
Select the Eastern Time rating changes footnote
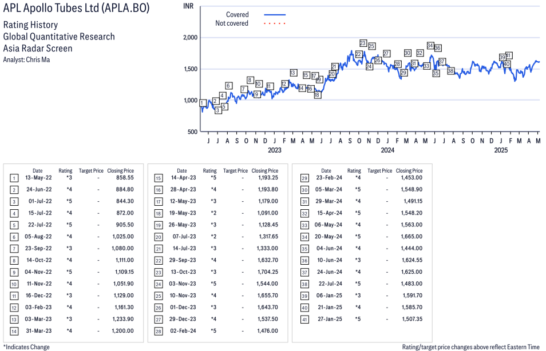(x=471, y=347)
